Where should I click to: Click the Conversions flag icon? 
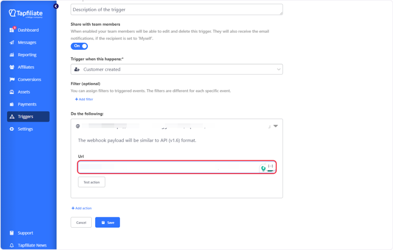pos(12,79)
